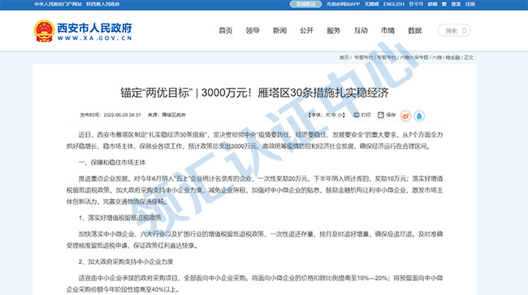Switch the site to ENGLISH
The image size is (528, 295).
pos(394,4)
